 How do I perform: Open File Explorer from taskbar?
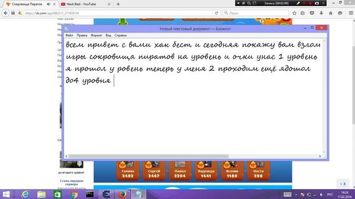[42, 194]
